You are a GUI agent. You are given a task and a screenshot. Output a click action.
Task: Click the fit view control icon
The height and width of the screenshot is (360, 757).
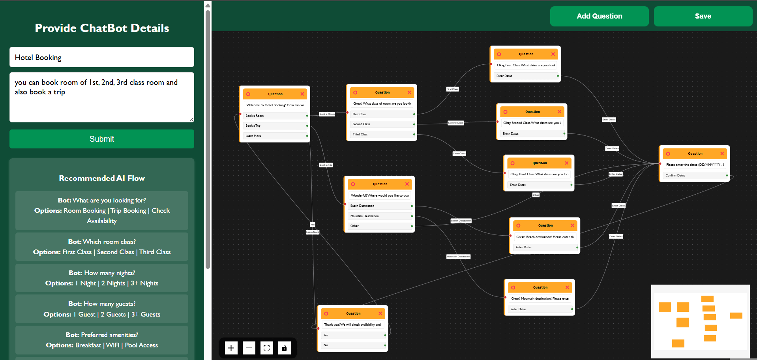(266, 348)
